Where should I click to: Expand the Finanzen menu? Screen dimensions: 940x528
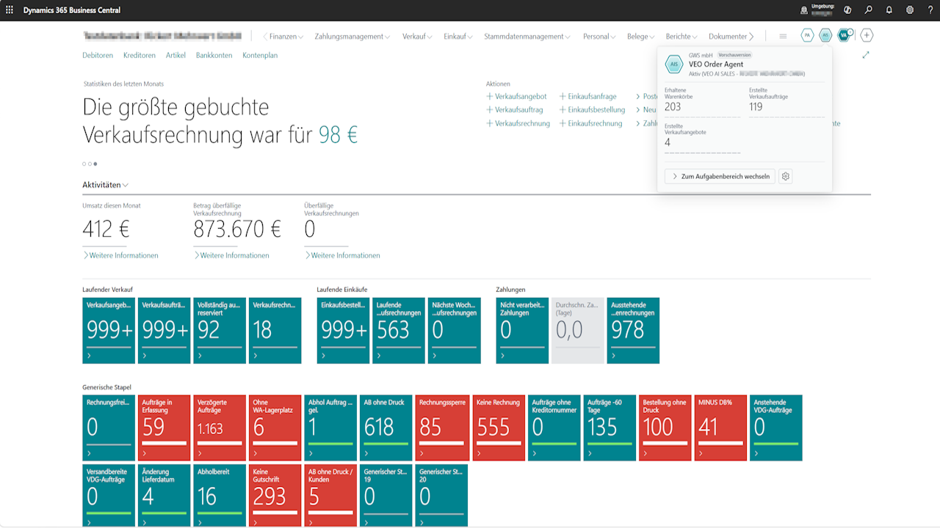[x=286, y=36]
